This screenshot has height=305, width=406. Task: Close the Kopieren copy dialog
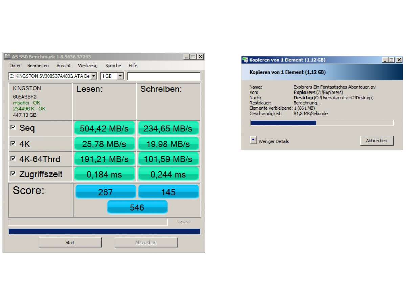coord(399,60)
